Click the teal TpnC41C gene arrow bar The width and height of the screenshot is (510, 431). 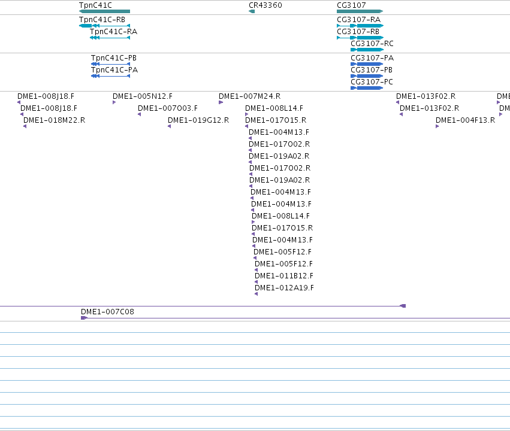[104, 11]
